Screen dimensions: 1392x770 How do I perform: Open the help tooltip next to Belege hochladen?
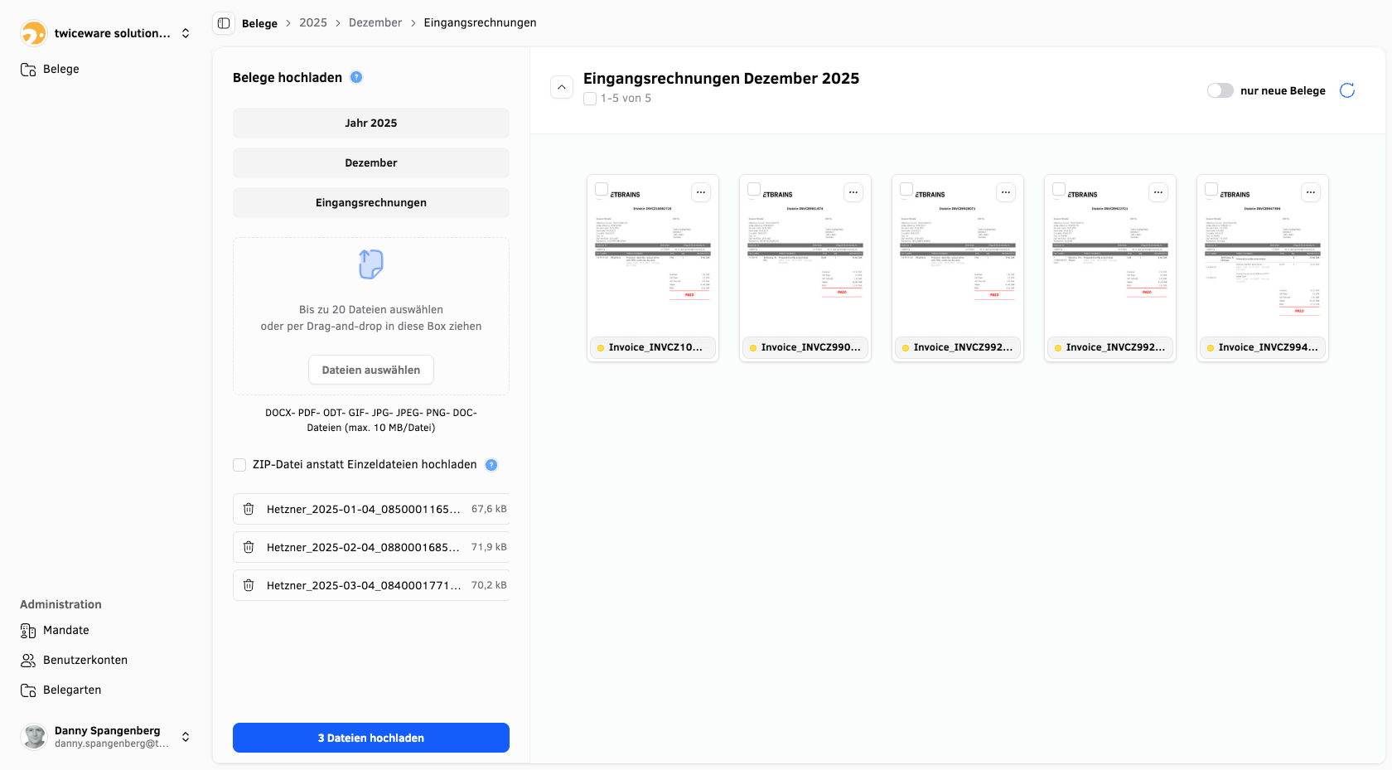tap(356, 76)
